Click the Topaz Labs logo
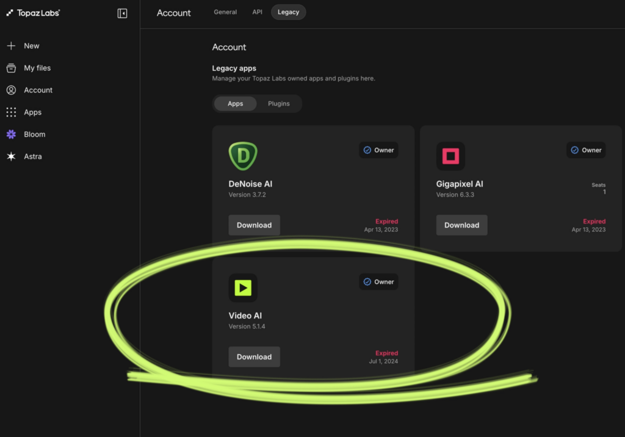The image size is (625, 437). [33, 13]
